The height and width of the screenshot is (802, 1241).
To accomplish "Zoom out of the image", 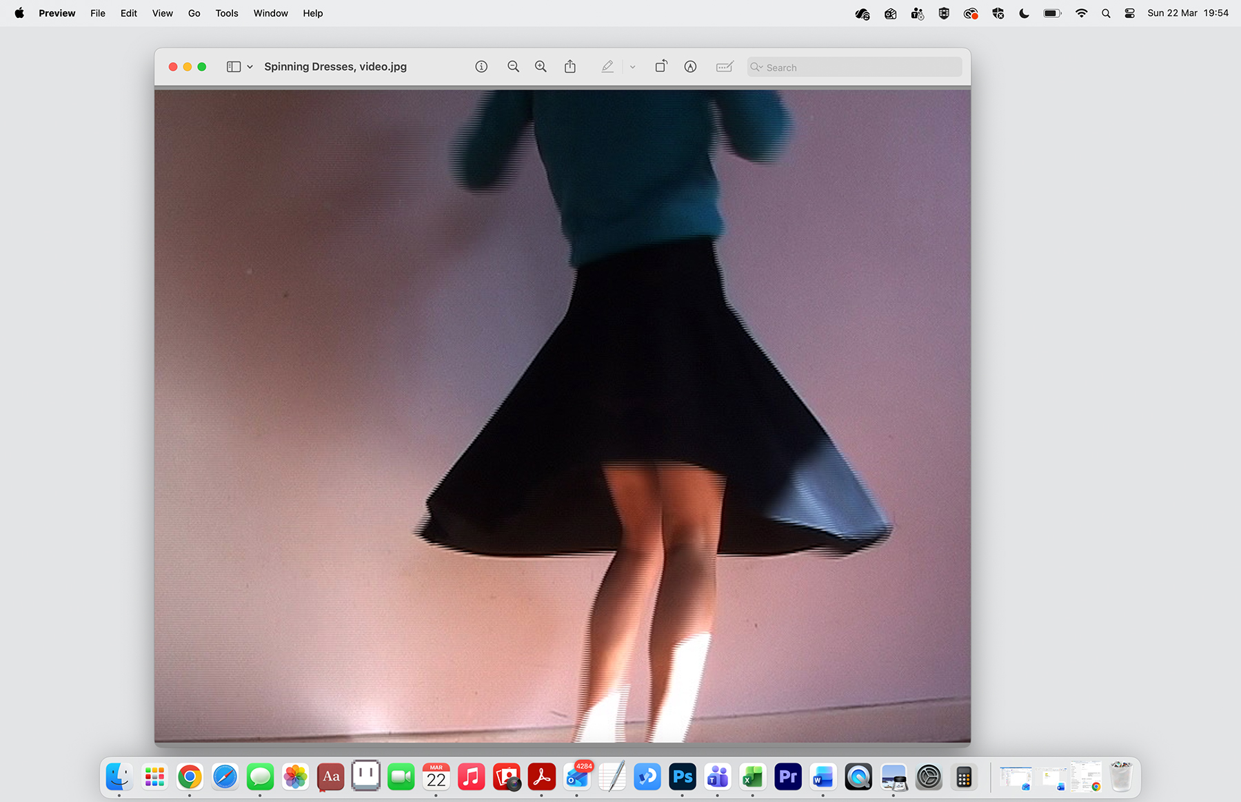I will [513, 66].
